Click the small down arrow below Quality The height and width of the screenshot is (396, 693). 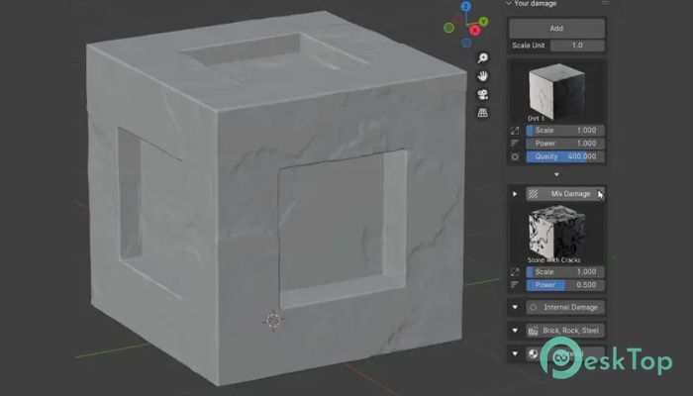pyautogui.click(x=556, y=174)
